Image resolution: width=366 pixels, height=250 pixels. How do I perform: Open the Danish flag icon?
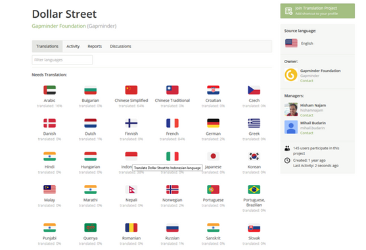click(x=49, y=123)
